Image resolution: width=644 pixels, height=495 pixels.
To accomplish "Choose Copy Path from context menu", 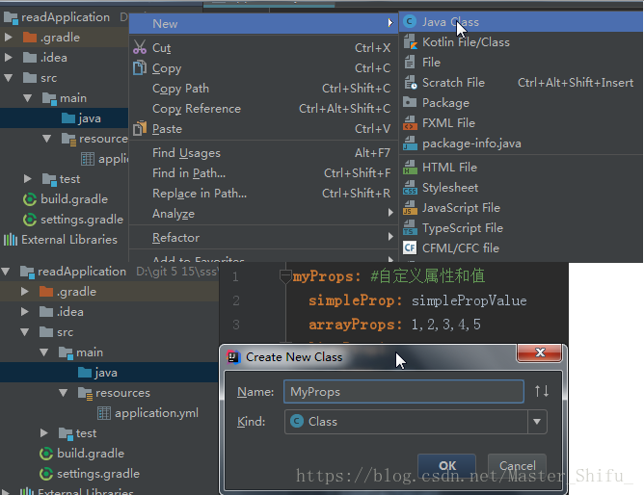I will (264, 89).
